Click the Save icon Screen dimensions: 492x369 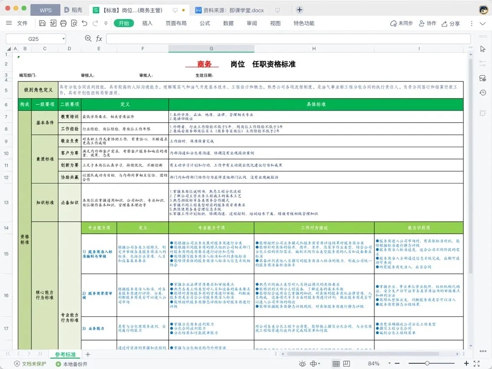(43, 23)
